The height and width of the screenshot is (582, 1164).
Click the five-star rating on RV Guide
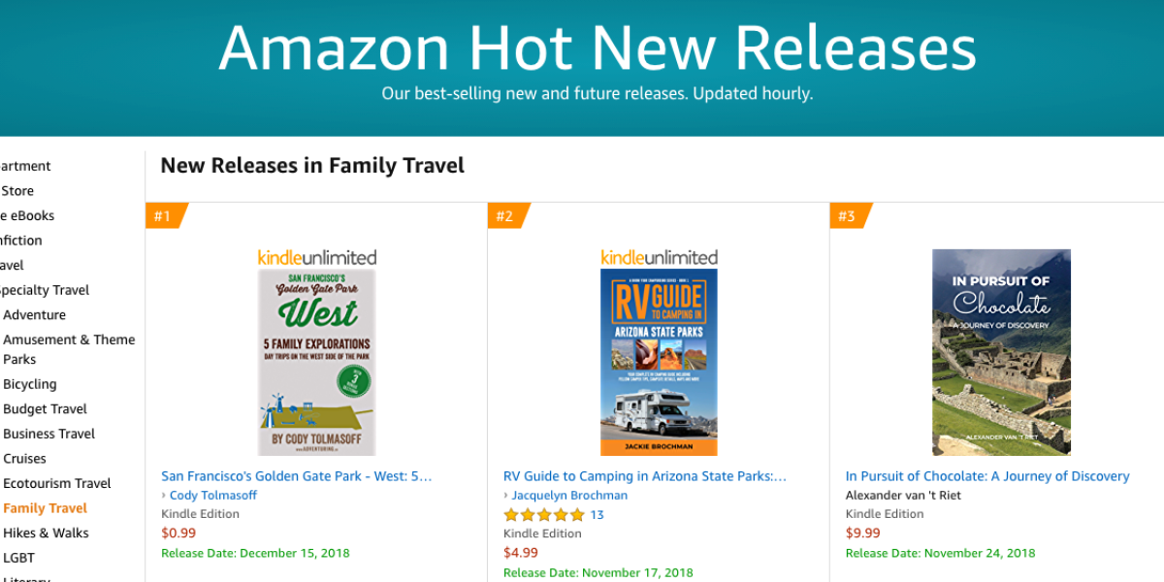click(x=542, y=515)
